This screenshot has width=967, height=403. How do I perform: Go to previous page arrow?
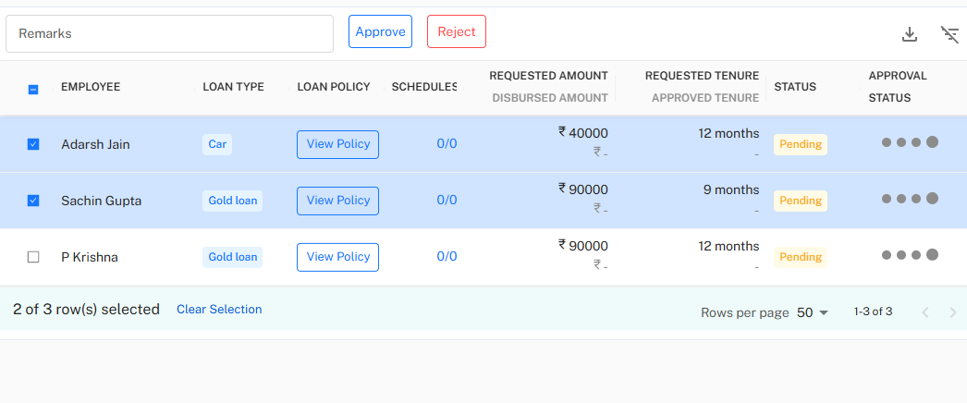924,312
